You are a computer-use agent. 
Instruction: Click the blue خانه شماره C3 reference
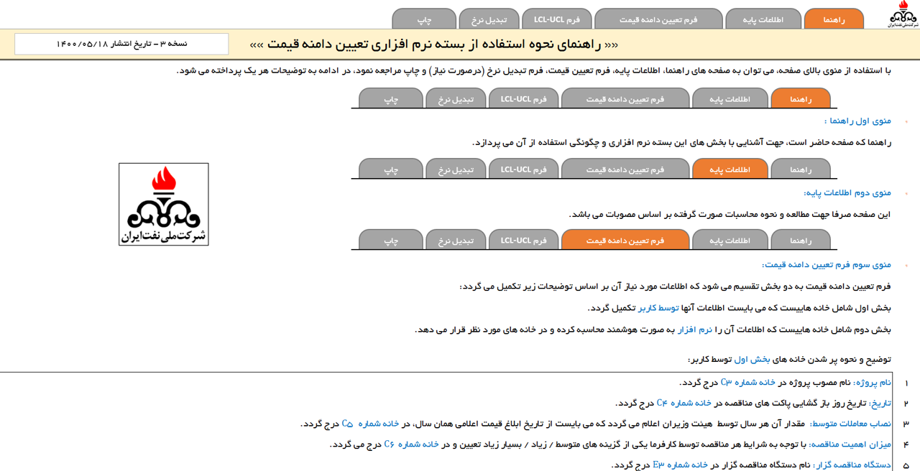pyautogui.click(x=747, y=383)
